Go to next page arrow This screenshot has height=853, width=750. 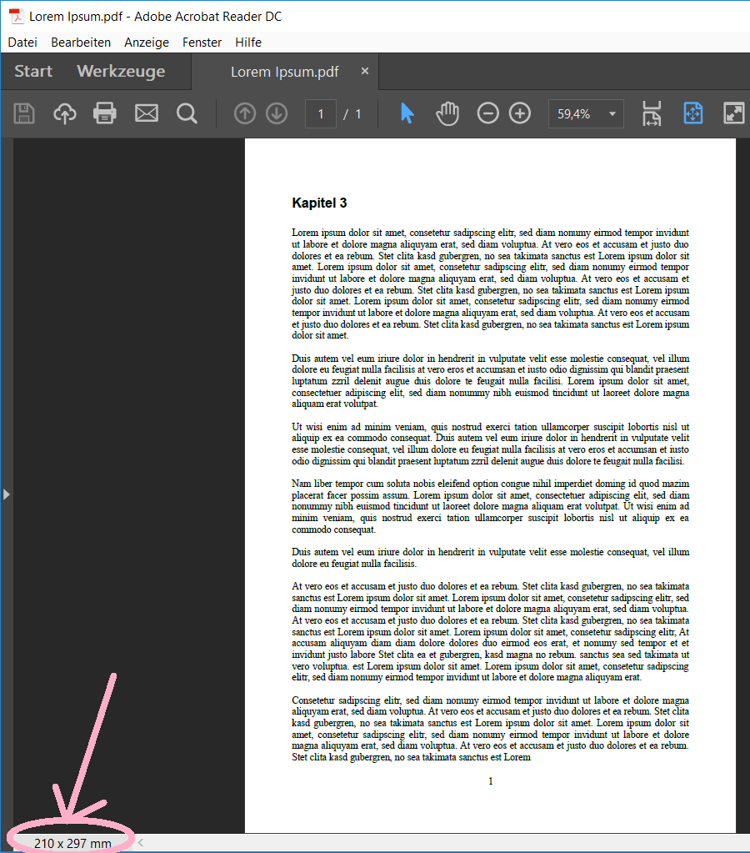[277, 113]
